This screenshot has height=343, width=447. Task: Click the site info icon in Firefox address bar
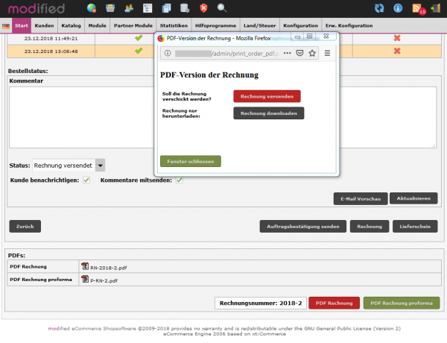click(168, 53)
